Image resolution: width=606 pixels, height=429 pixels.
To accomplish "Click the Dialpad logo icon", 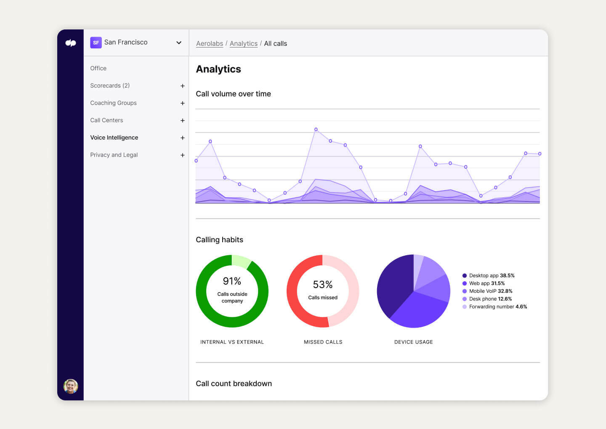I will click(x=70, y=42).
